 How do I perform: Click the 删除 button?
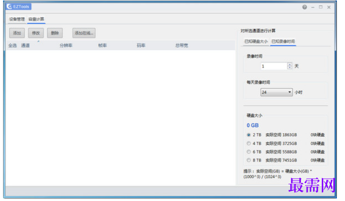pyautogui.click(x=55, y=33)
